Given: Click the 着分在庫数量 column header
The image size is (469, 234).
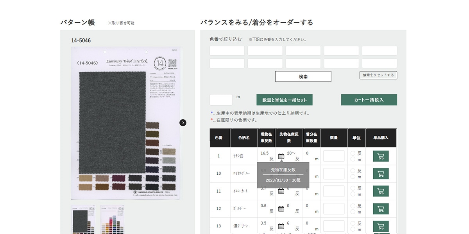Looking at the screenshot, I should coord(311,138).
